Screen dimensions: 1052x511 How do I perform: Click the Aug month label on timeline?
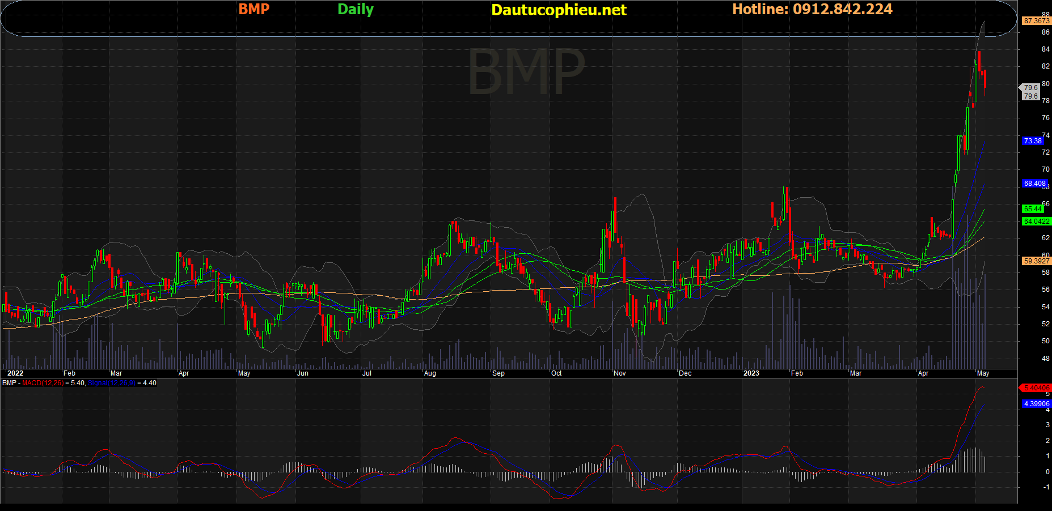[430, 373]
